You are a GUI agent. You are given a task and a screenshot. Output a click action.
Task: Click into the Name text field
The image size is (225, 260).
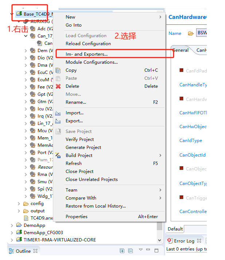[x=202, y=33]
